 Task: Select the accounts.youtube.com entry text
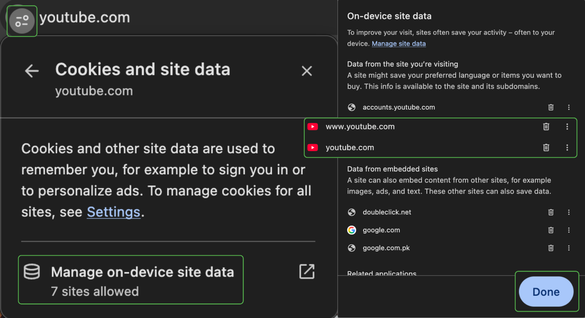(x=398, y=107)
